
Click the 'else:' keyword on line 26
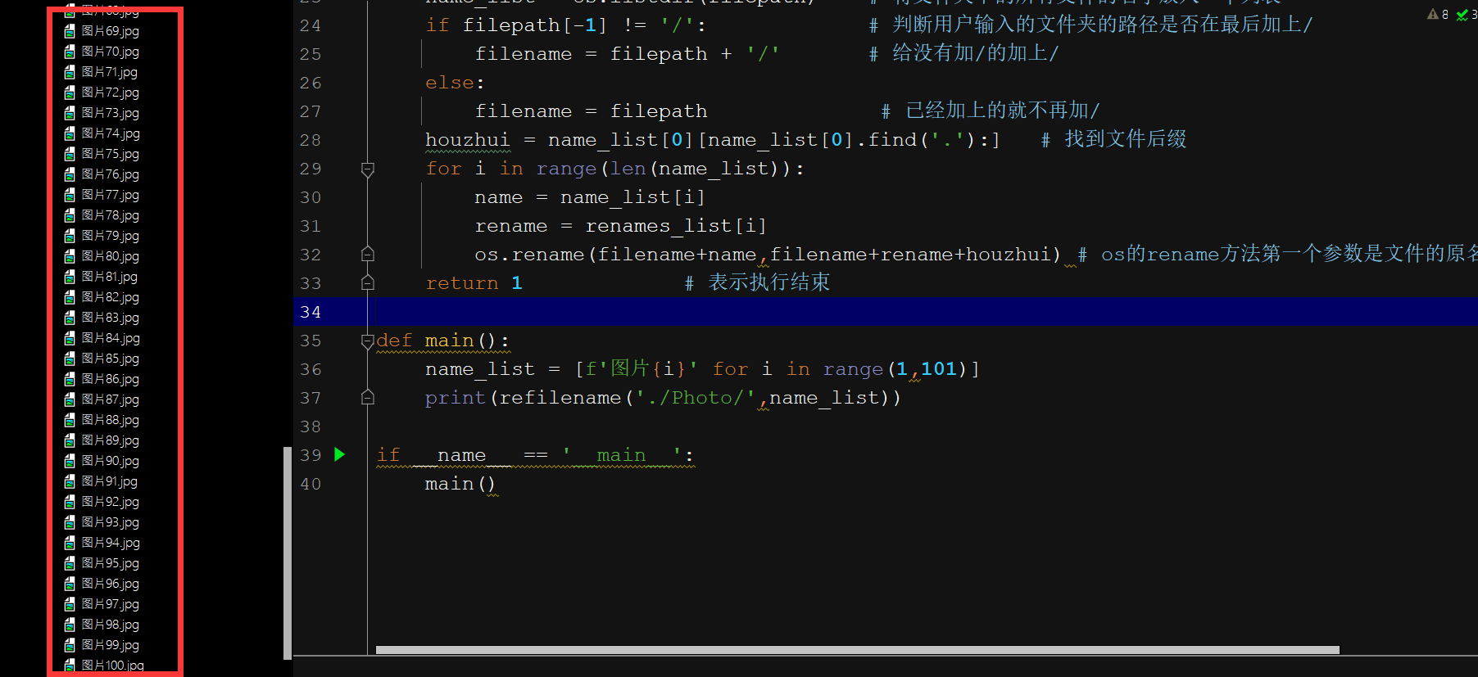click(x=455, y=83)
